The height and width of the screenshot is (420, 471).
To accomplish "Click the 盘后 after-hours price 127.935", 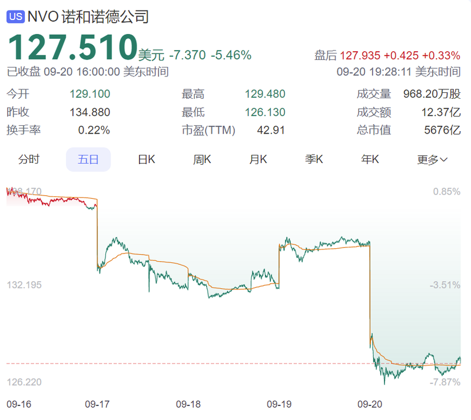I will coord(359,56).
